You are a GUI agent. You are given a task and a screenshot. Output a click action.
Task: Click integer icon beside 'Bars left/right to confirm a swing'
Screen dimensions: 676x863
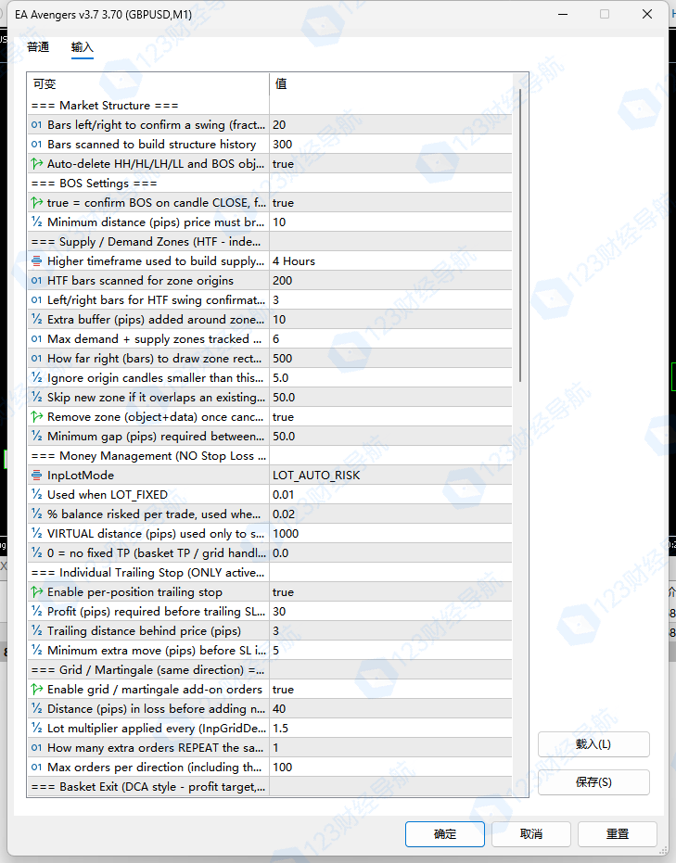[36, 125]
